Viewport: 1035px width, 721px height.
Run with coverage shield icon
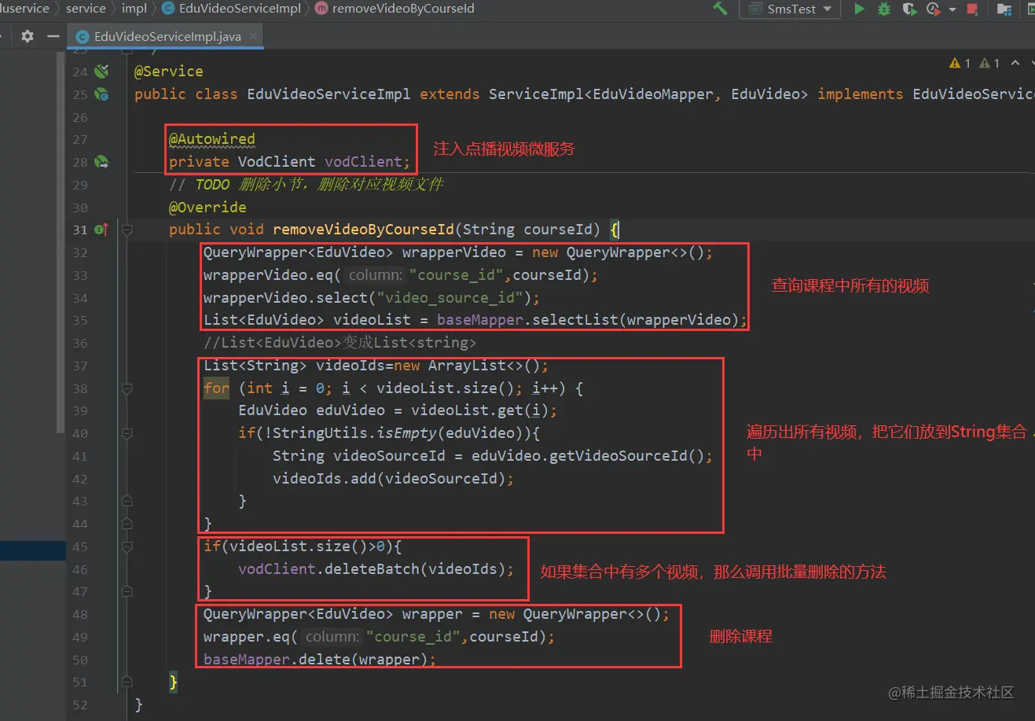click(909, 9)
